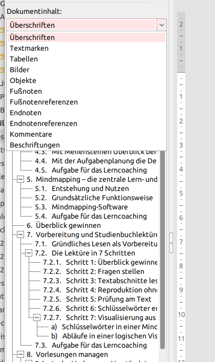Go to 7.2 Die Lektüre in 7 Schritten
The image size is (215, 362).
[85, 253]
